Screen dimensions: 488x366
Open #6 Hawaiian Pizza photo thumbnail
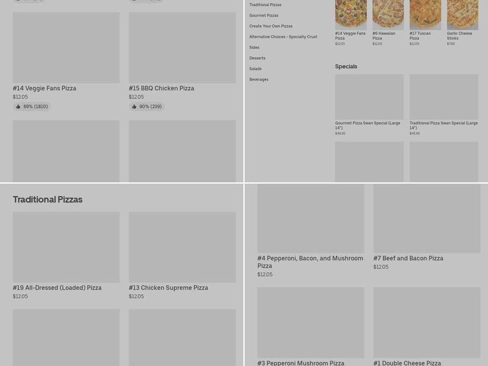[x=388, y=15]
